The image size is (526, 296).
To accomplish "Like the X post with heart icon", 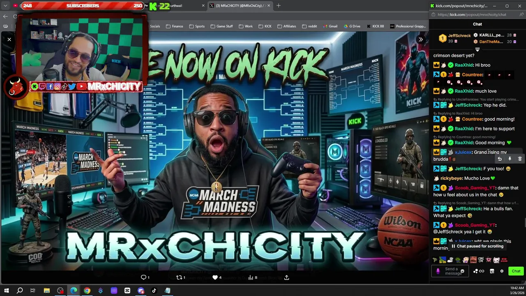I will [x=217, y=277].
